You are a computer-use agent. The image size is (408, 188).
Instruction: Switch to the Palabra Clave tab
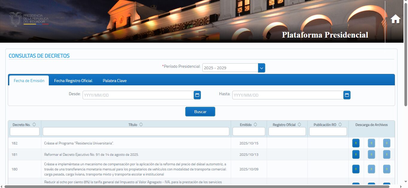(115, 81)
